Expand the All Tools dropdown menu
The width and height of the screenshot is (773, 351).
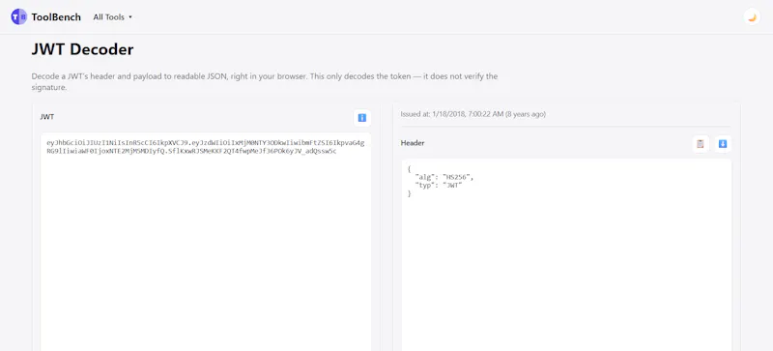click(x=112, y=17)
